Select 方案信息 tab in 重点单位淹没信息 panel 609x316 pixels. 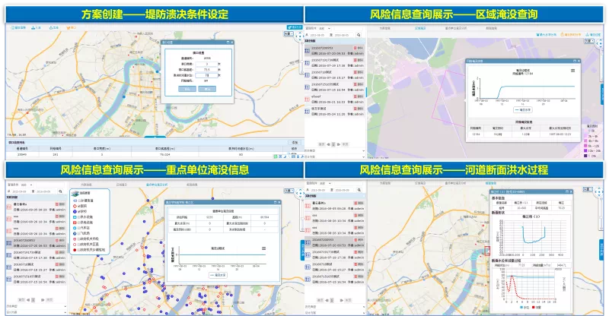pos(86,185)
